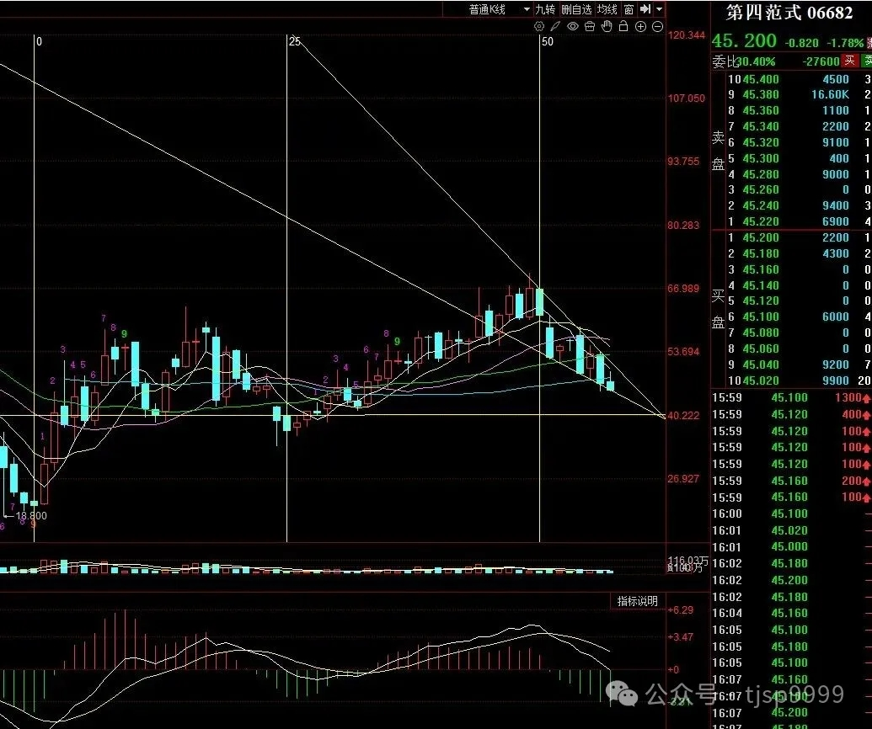Image resolution: width=872 pixels, height=729 pixels.
Task: Click the MACD axis value +6.29
Action: click(681, 610)
